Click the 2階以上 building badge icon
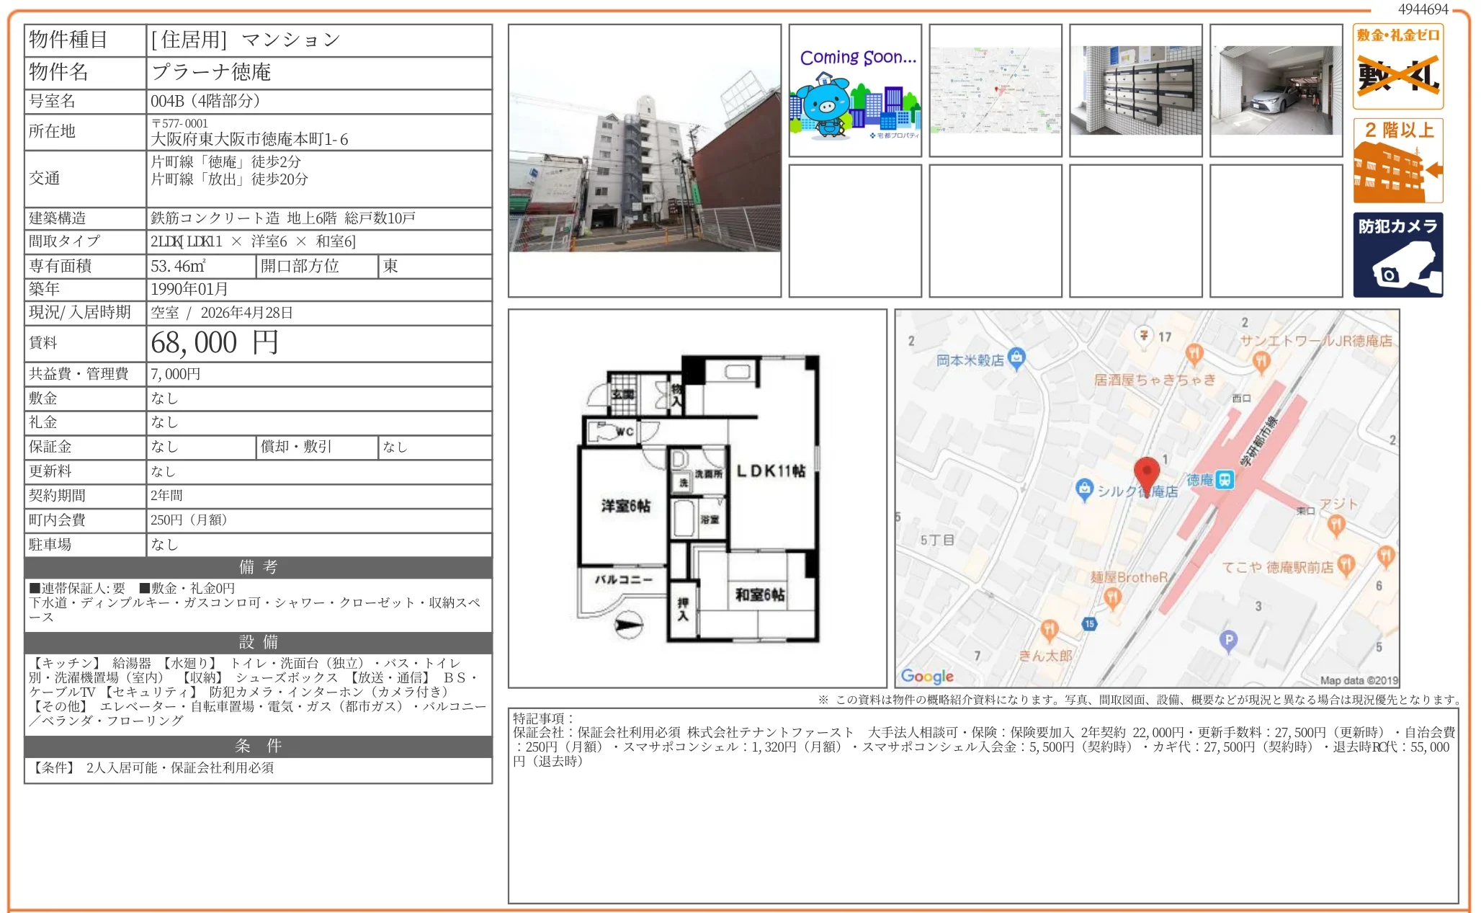This screenshot has width=1481, height=913. coord(1397,161)
